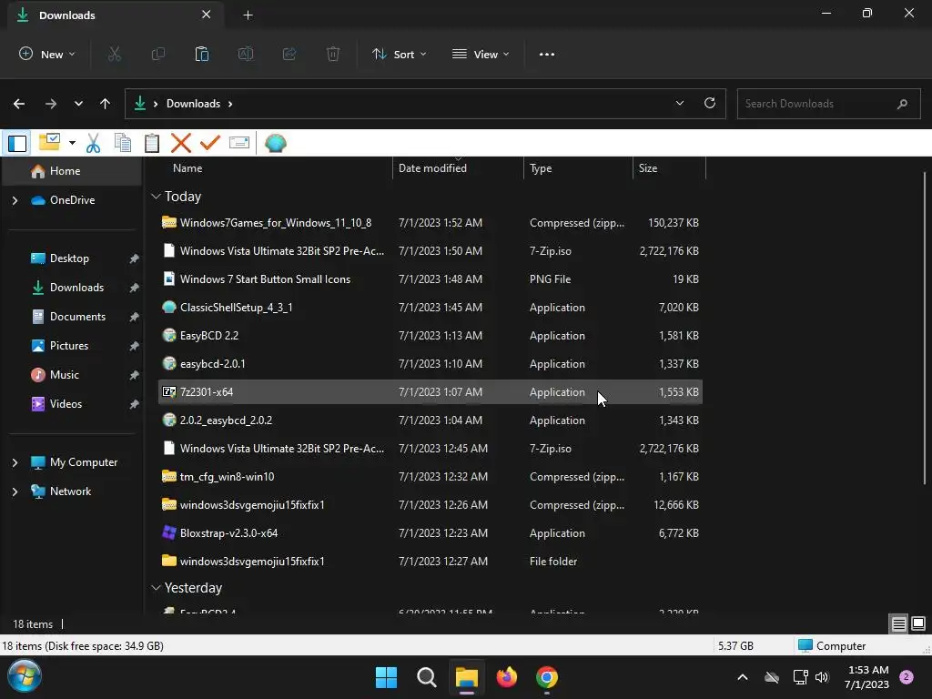Expand address bar history dropdown
This screenshot has width=932, height=699.
point(679,103)
